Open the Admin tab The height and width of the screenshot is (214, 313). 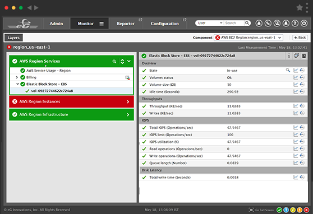[56, 24]
